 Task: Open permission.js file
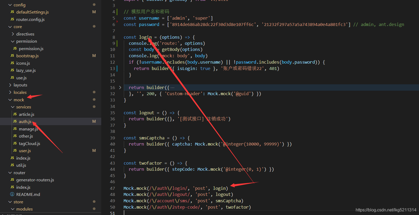click(31, 49)
